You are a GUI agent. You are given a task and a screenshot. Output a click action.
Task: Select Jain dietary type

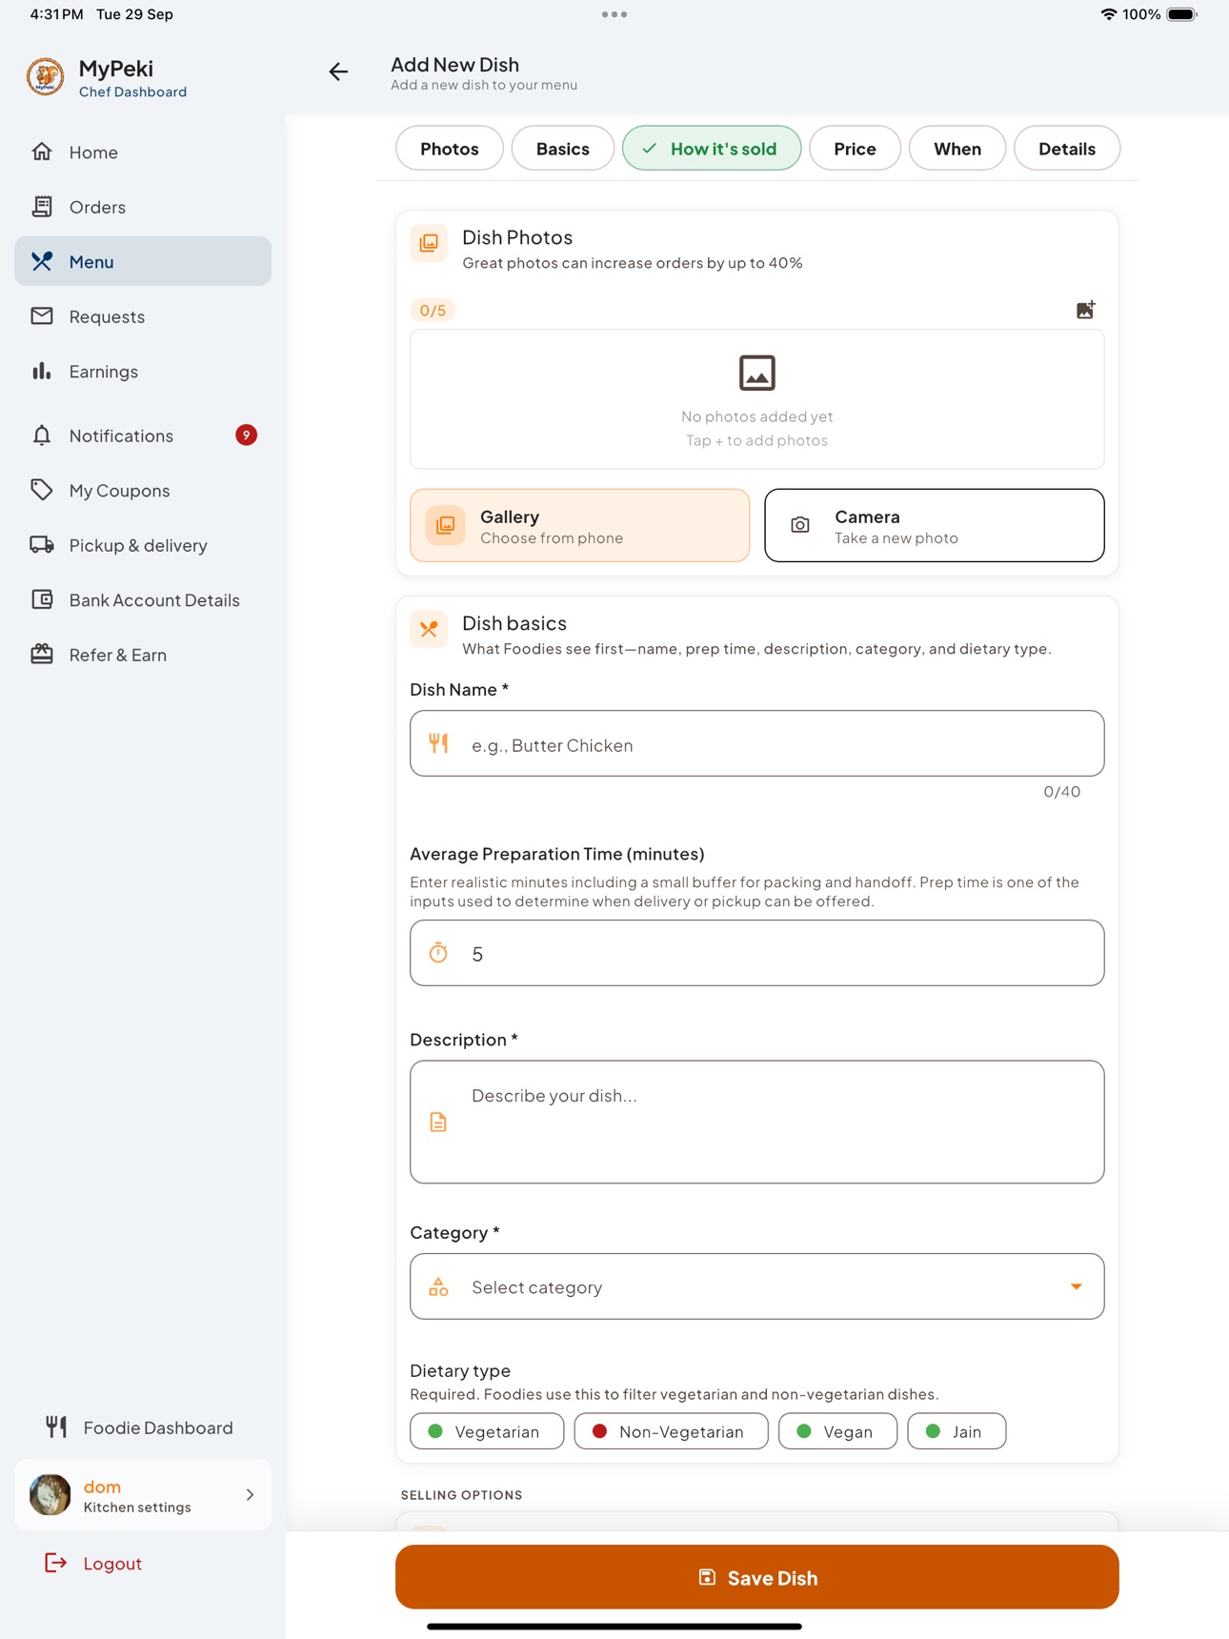(x=957, y=1431)
